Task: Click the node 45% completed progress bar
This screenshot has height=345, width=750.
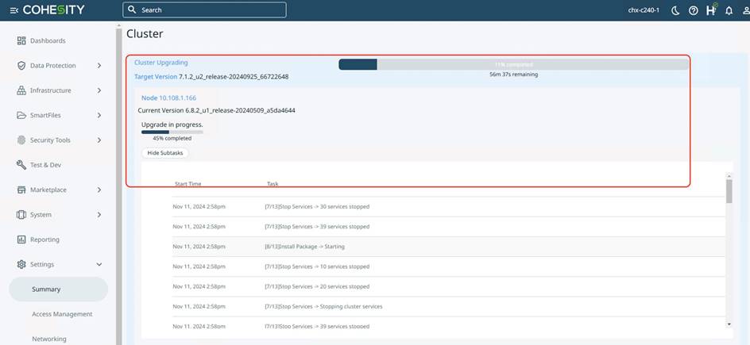Action: click(172, 132)
